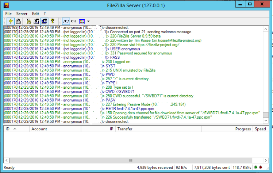This screenshot has height=173, width=273.
Task: Select the 'written by Tim Kosse' log line
Action: [x=103, y=41]
